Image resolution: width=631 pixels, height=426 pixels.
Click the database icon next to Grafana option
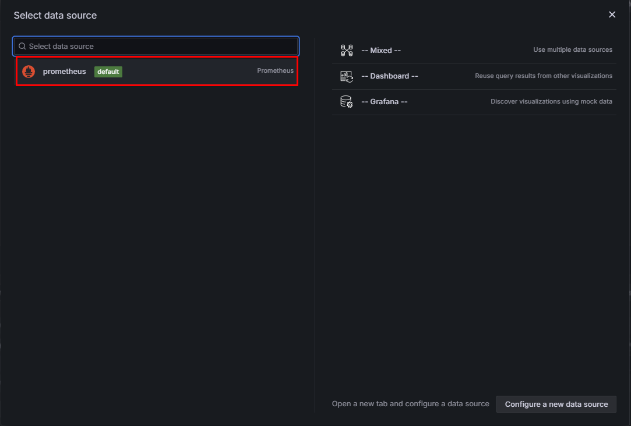coord(346,101)
